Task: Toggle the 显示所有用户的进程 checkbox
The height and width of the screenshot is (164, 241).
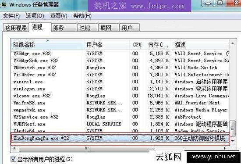Action: (13, 159)
